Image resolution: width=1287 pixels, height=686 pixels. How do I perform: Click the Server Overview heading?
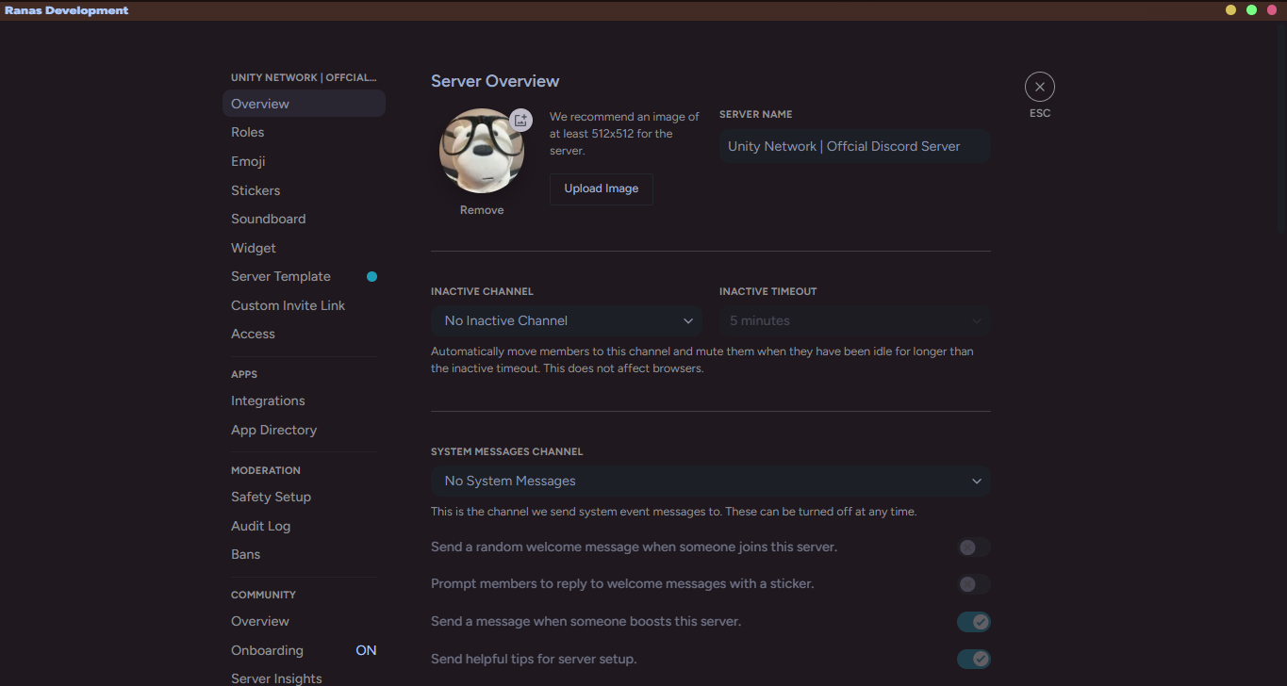pos(495,81)
